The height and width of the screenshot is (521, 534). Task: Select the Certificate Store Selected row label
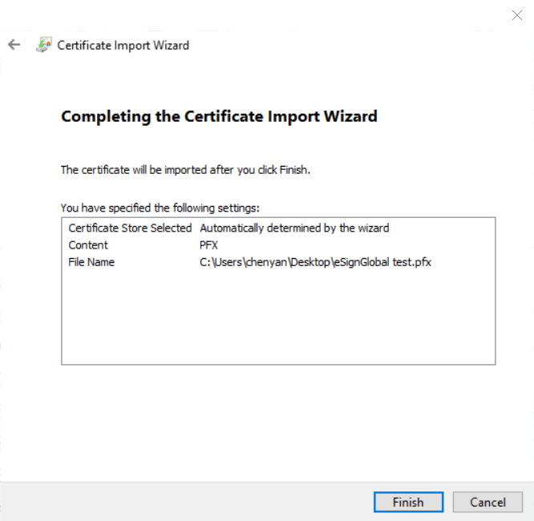[130, 228]
